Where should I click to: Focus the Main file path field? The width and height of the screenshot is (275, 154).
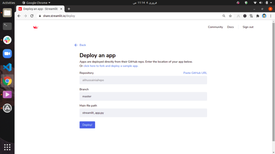143,113
